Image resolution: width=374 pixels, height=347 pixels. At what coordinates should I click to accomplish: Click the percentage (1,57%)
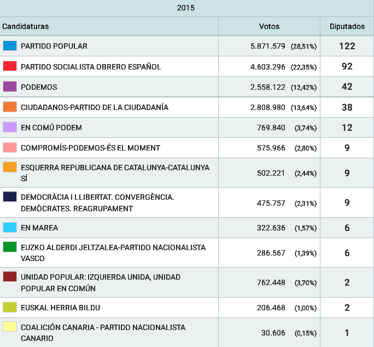(306, 228)
